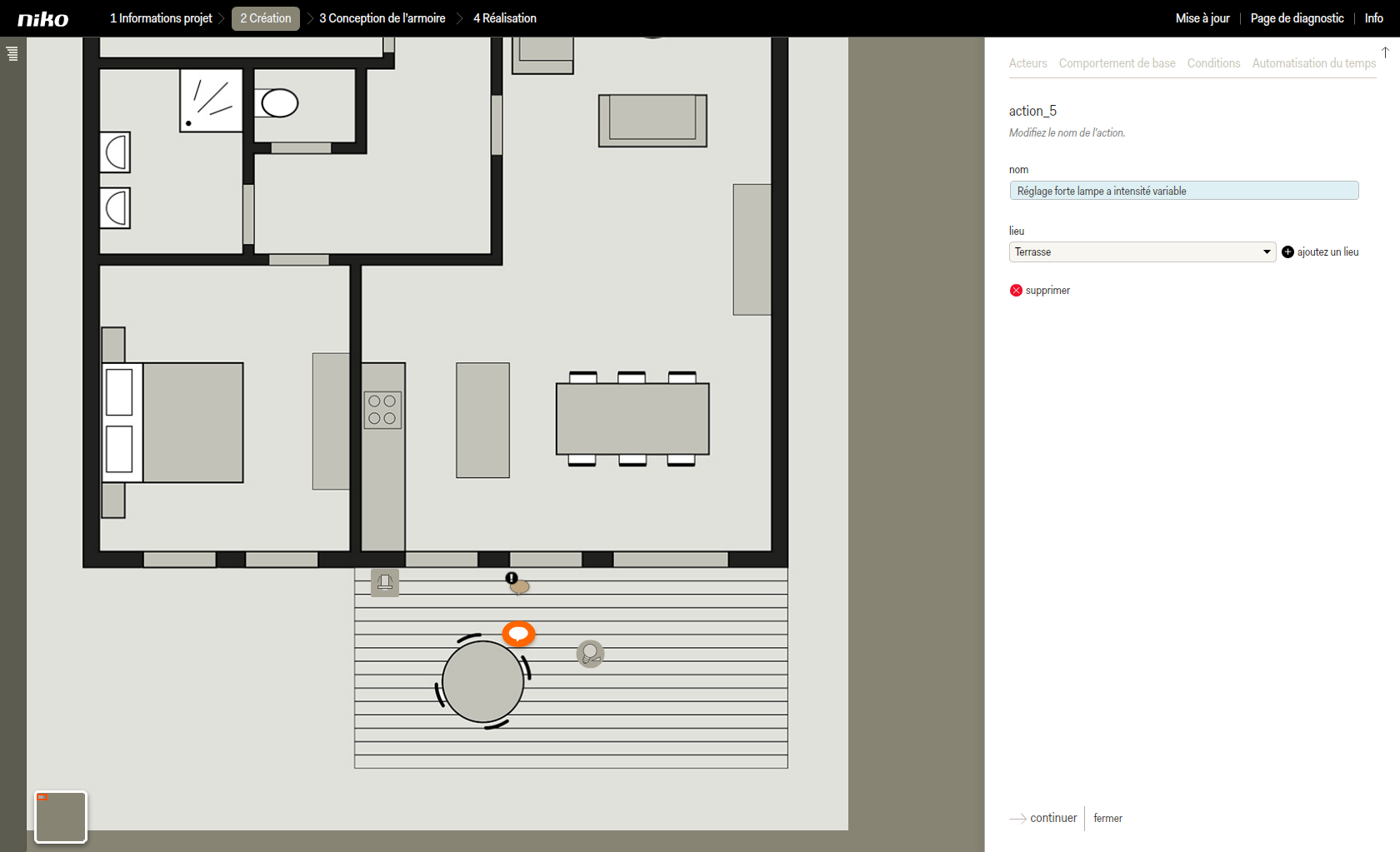Image resolution: width=1400 pixels, height=852 pixels.
Task: Click the dining table in the living room
Action: (632, 419)
